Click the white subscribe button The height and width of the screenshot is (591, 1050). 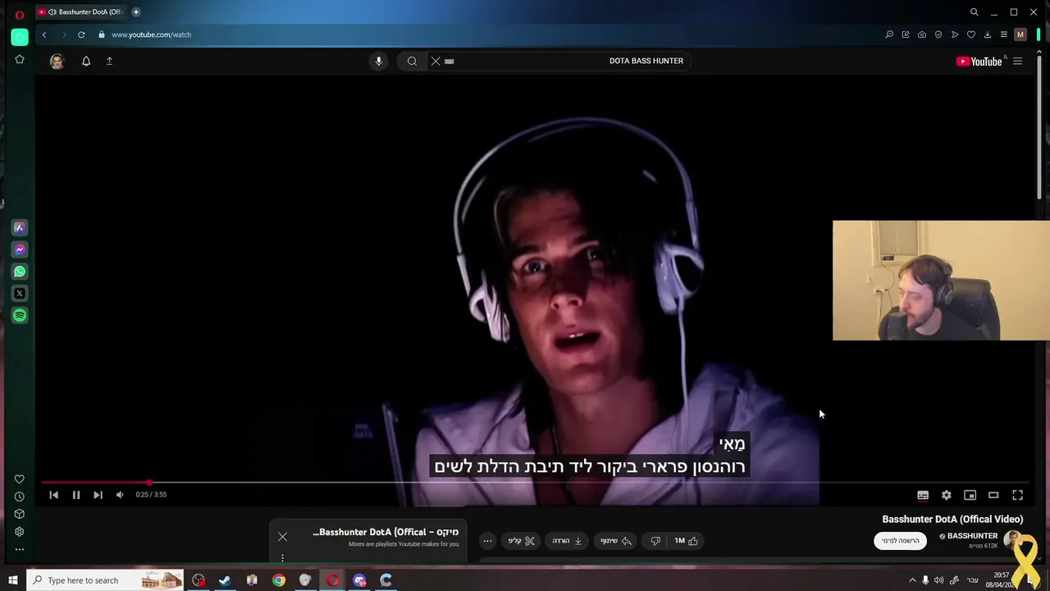[x=900, y=541]
